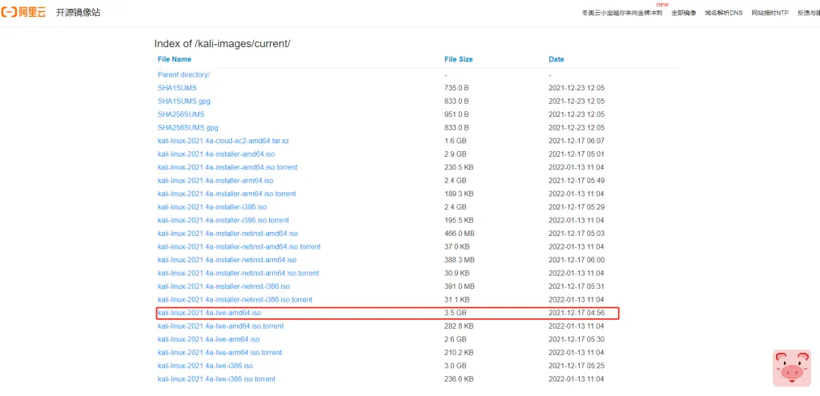Screen dimensions: 820x396
Task: Open kali-linux-2021.4a-live-amd64.iso.torrent link
Action: click(x=221, y=326)
